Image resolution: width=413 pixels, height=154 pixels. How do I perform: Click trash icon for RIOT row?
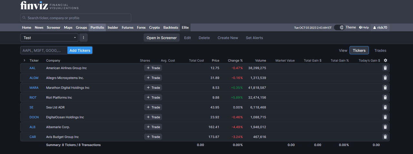click(385, 97)
